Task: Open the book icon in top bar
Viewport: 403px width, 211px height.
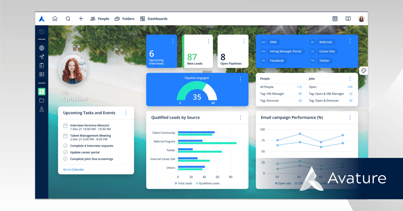Action: [348, 19]
